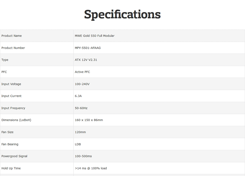Click the 6.3A input current value
The width and height of the screenshot is (245, 176).
coord(78,96)
